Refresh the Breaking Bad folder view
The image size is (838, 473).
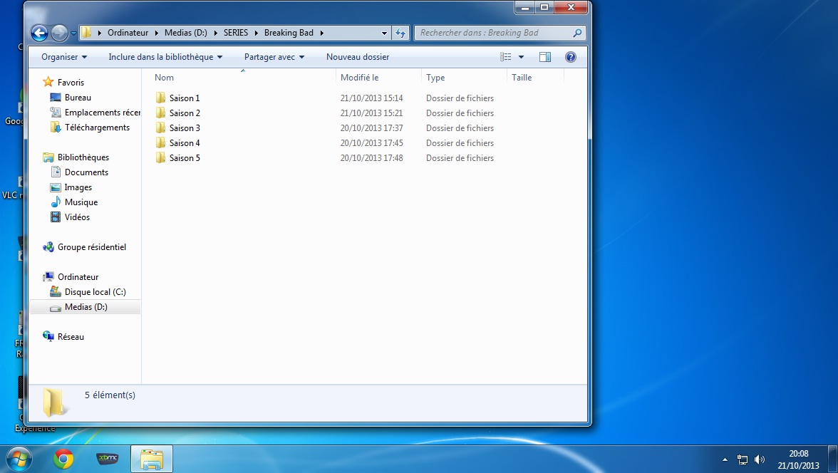[400, 33]
